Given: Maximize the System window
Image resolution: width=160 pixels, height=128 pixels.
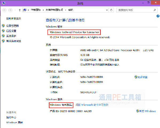Looking at the screenshot, I should coord(148,3).
